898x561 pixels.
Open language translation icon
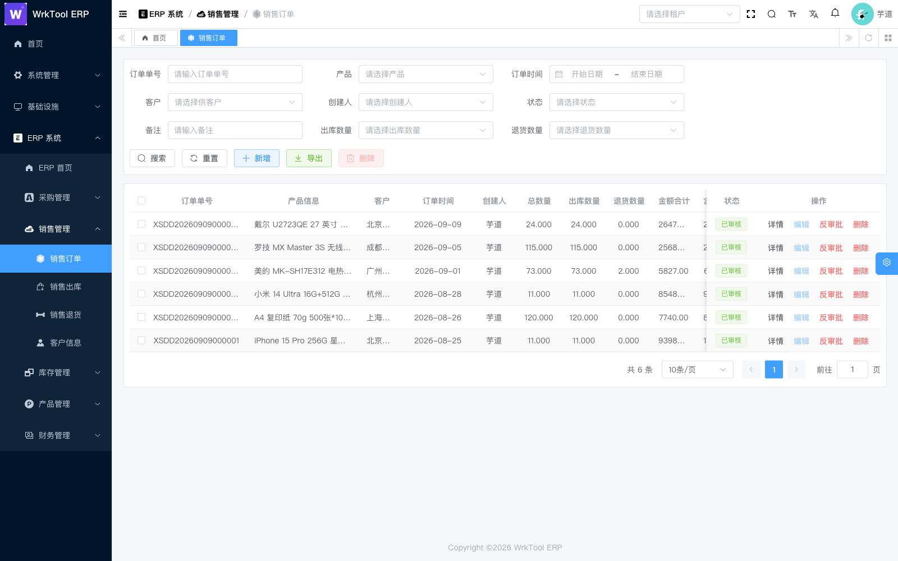tap(814, 14)
